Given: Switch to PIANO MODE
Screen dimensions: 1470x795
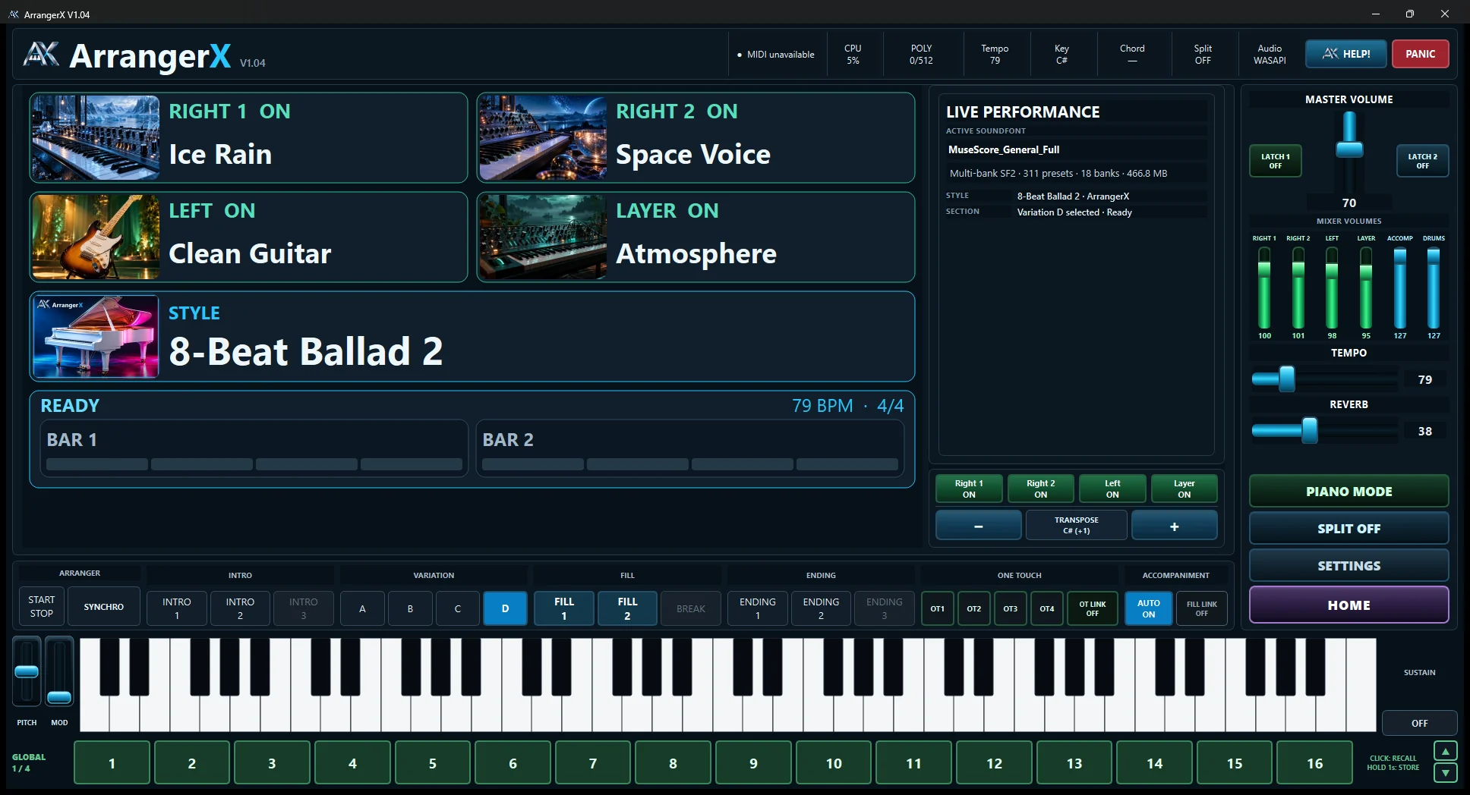Looking at the screenshot, I should 1349,491.
